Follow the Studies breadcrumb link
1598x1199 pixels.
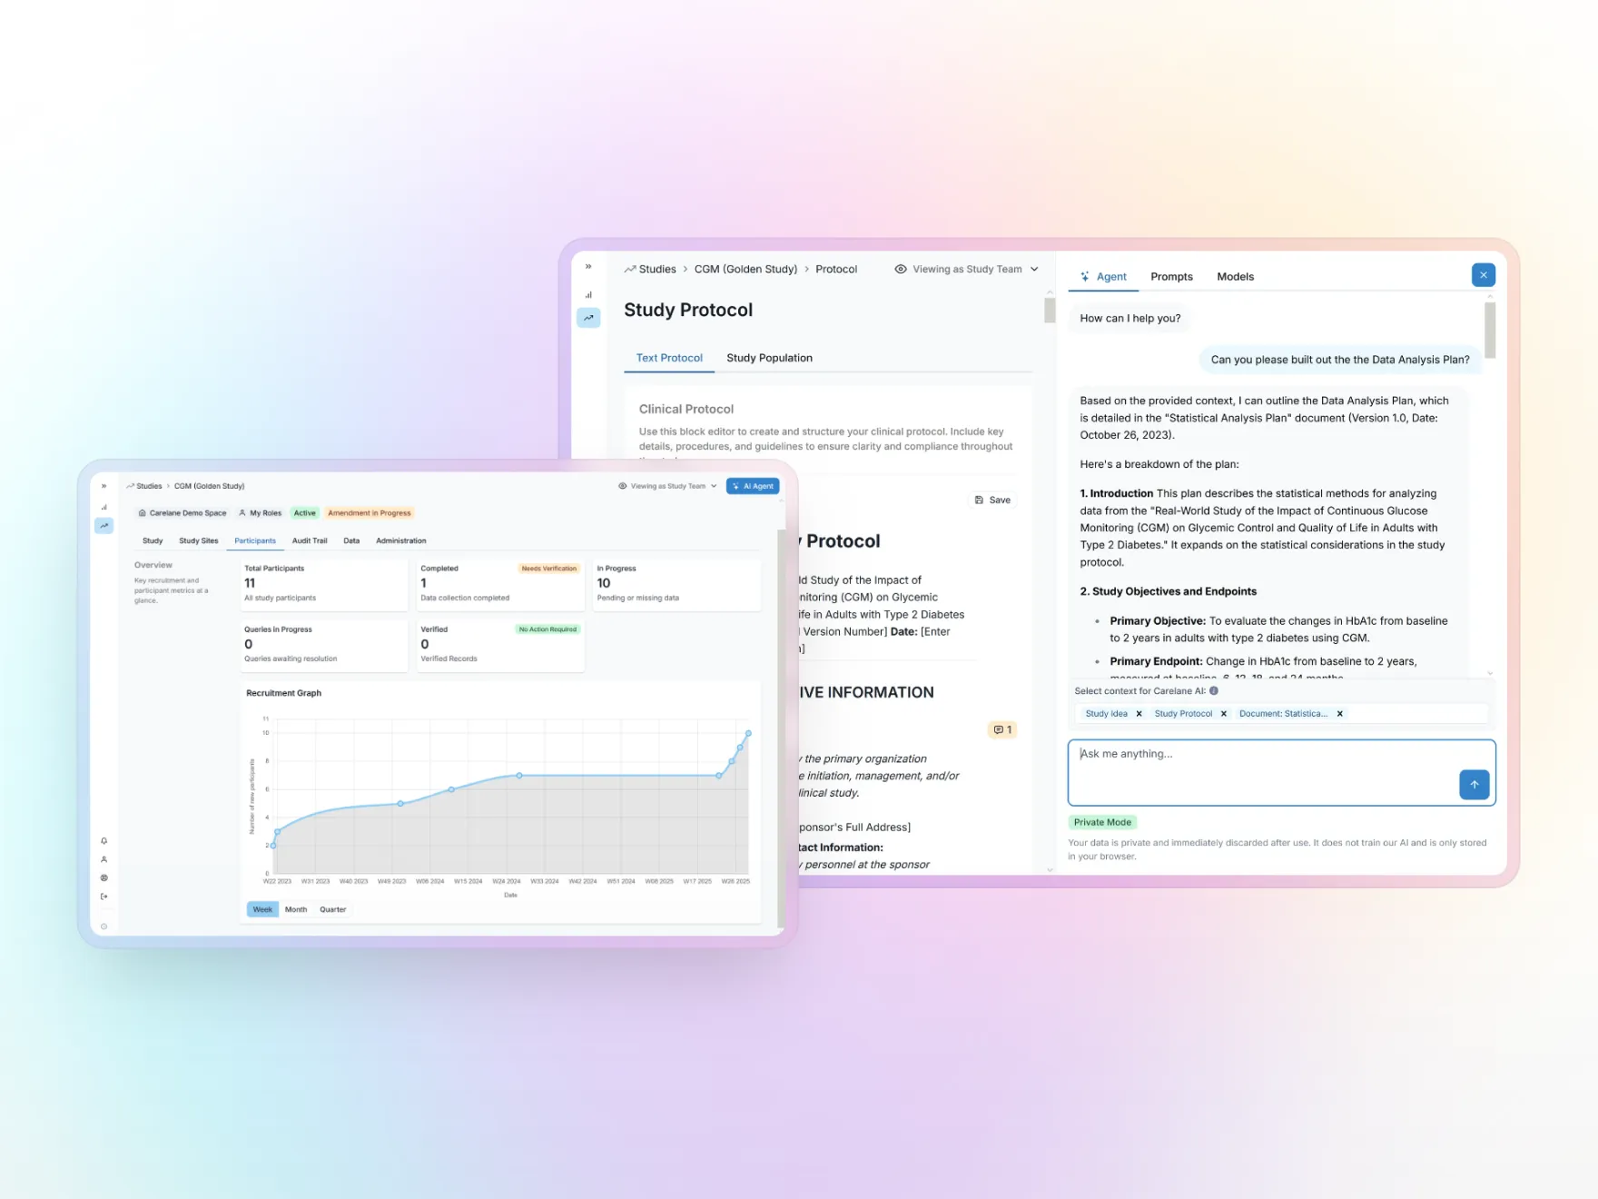(656, 269)
